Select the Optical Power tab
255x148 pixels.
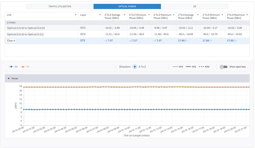tap(127, 6)
